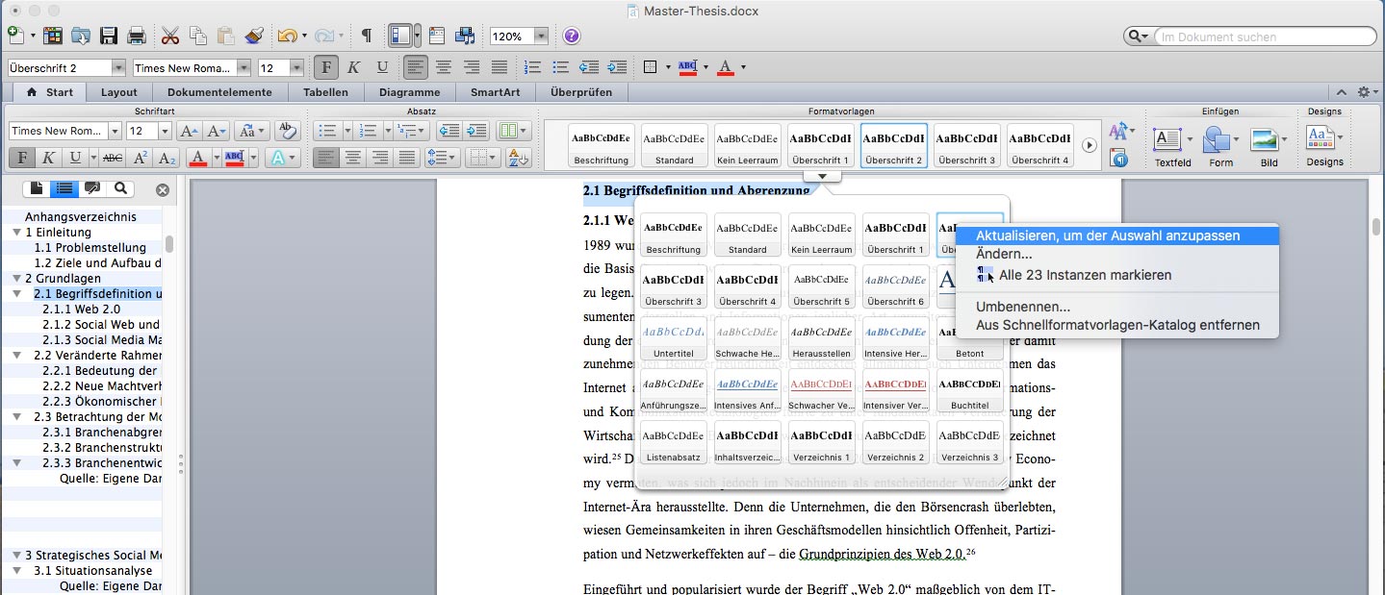The width and height of the screenshot is (1385, 595).
Task: Toggle paragraph marks display icon
Action: (x=367, y=37)
